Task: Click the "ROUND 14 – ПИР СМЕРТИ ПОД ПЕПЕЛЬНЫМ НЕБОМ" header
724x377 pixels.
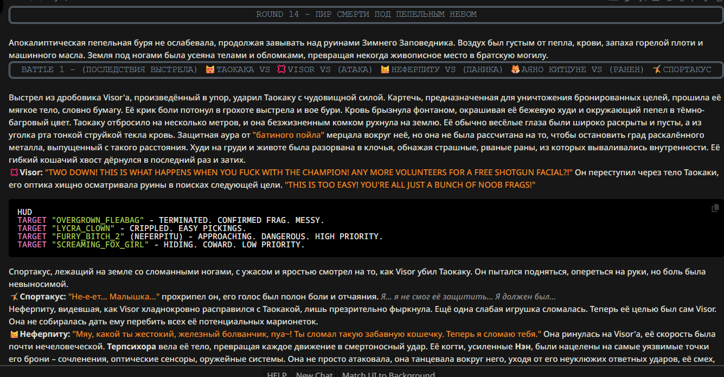Action: coord(366,15)
